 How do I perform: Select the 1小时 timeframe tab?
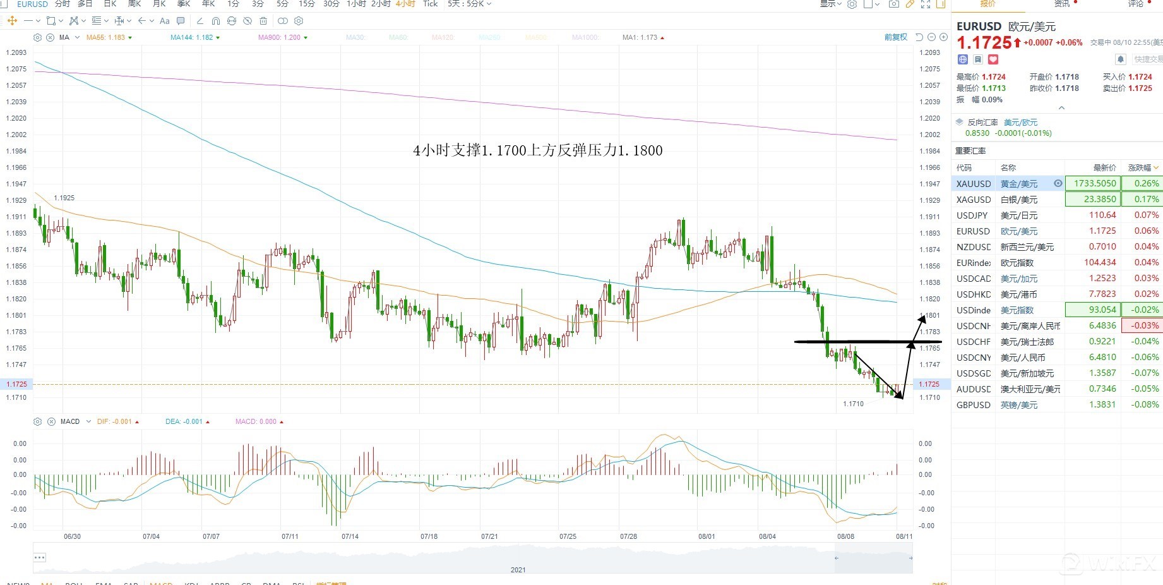click(356, 4)
